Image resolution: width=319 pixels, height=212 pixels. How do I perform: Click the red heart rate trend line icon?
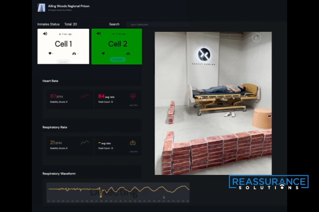(x=85, y=96)
